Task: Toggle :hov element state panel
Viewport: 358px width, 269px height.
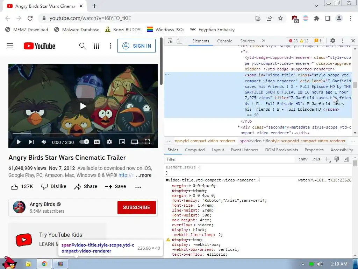Action: (x=303, y=159)
